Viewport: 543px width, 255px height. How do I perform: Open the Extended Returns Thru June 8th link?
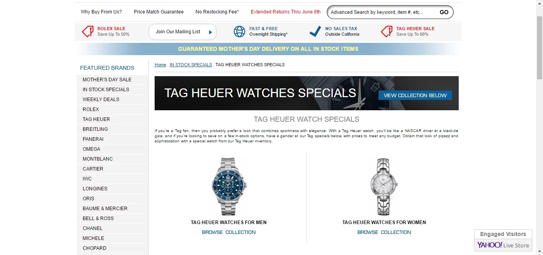point(286,12)
